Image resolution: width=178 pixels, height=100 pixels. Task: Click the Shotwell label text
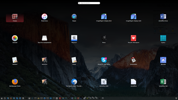click(15, 42)
